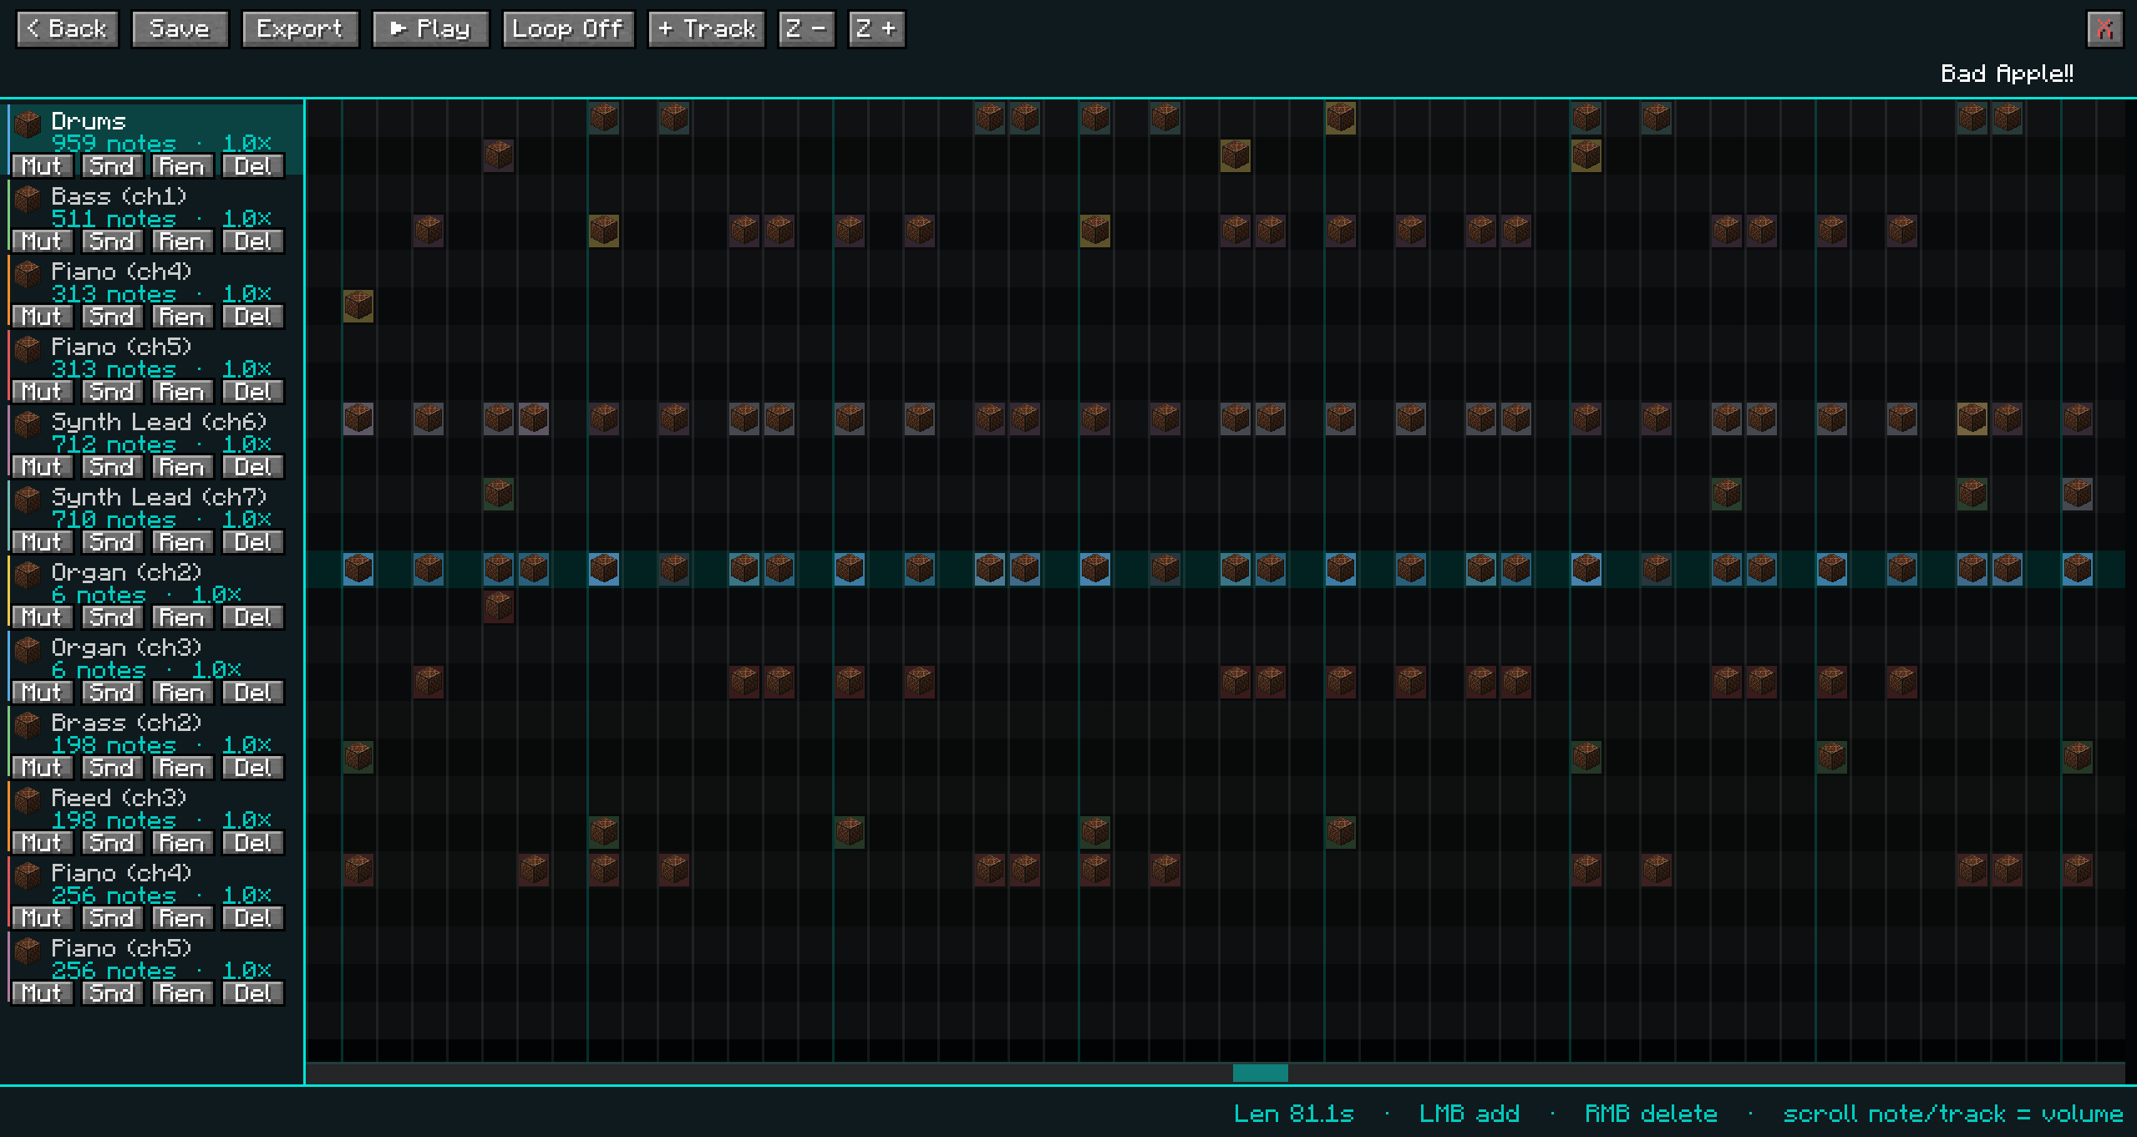Close the editor with the red X
2137x1137 pixels.
[2104, 29]
